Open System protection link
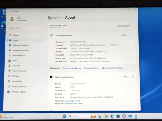162x121 pixels. click(x=91, y=68)
